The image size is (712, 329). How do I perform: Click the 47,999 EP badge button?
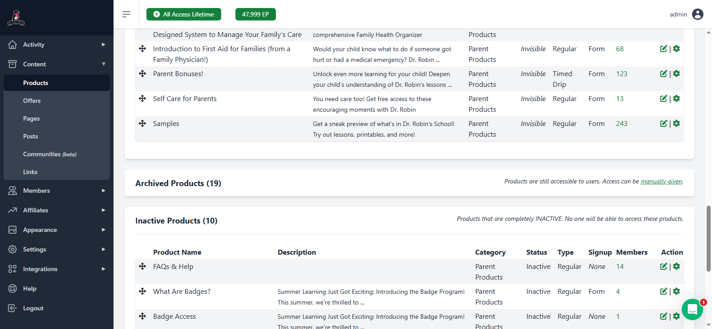(x=255, y=14)
